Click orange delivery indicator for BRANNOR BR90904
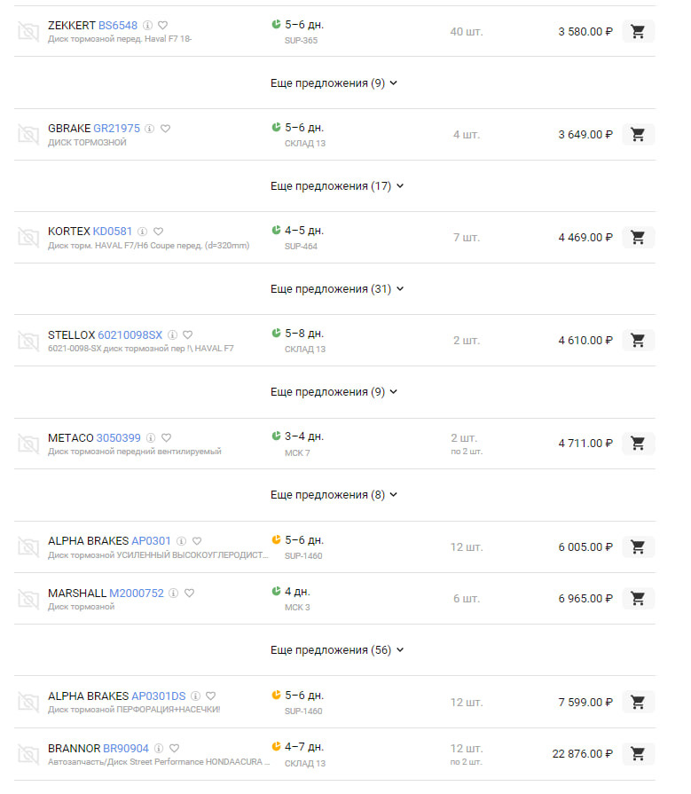691x794 pixels. pos(276,747)
